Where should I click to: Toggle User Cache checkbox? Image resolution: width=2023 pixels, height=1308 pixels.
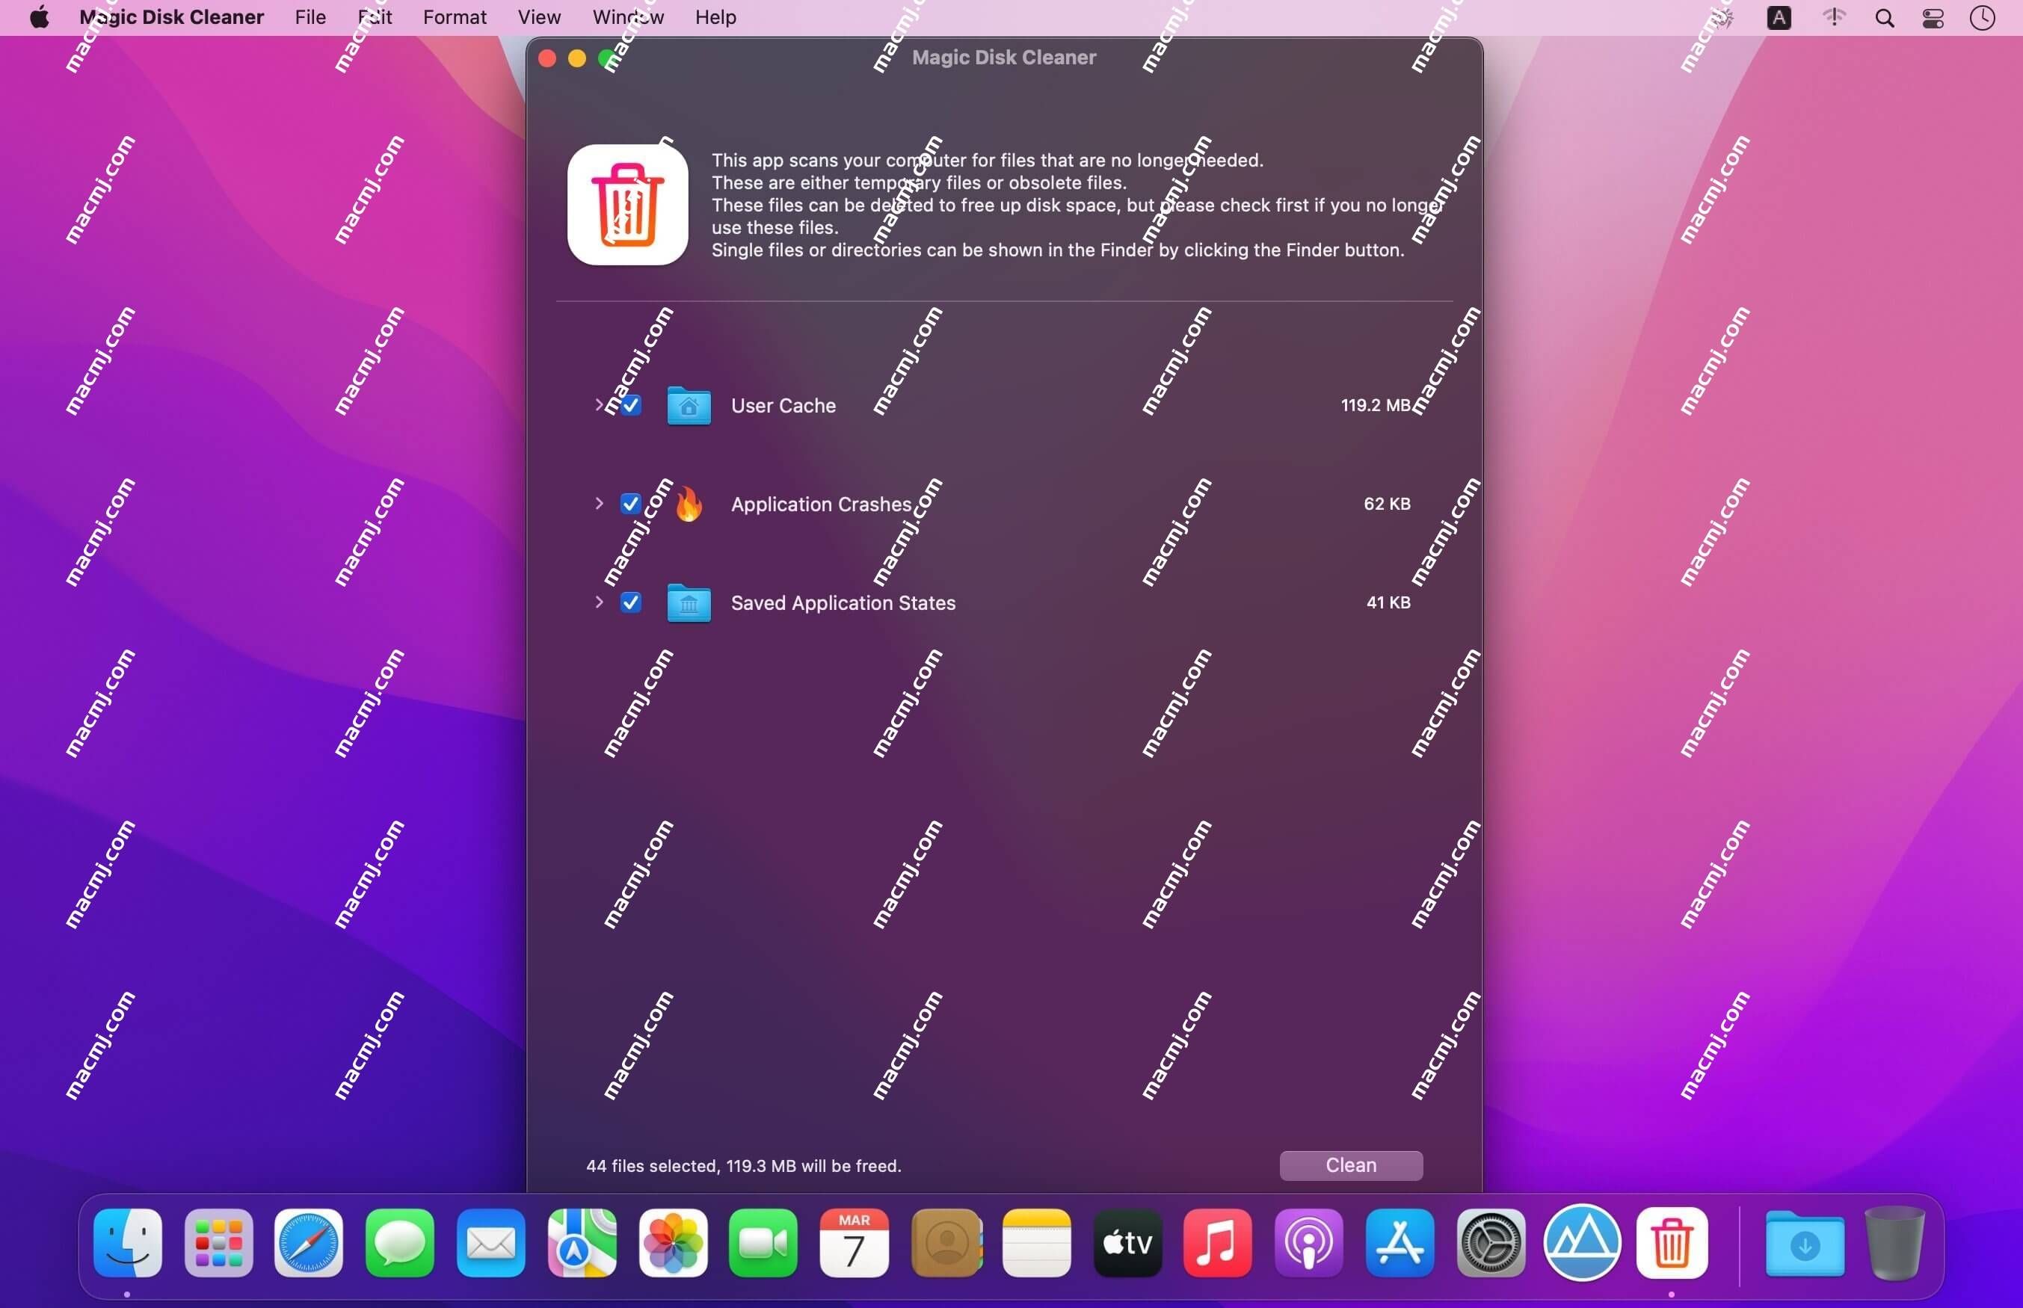(x=629, y=404)
